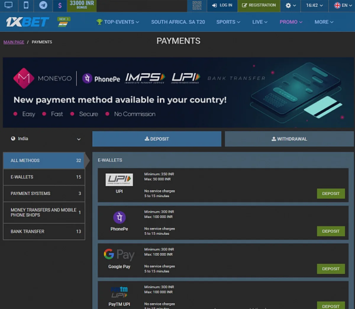This screenshot has width=355, height=309.
Task: Click the globe icon beside India
Action: click(13, 139)
